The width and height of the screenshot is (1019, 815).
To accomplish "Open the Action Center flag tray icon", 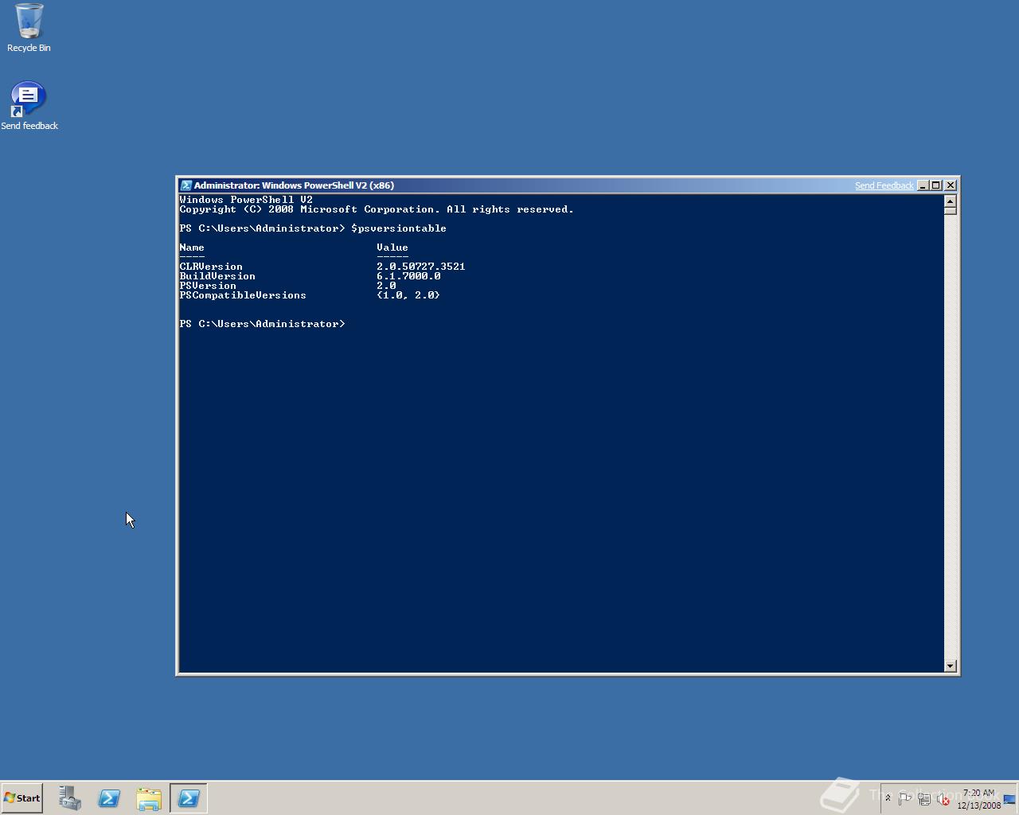I will click(x=905, y=799).
